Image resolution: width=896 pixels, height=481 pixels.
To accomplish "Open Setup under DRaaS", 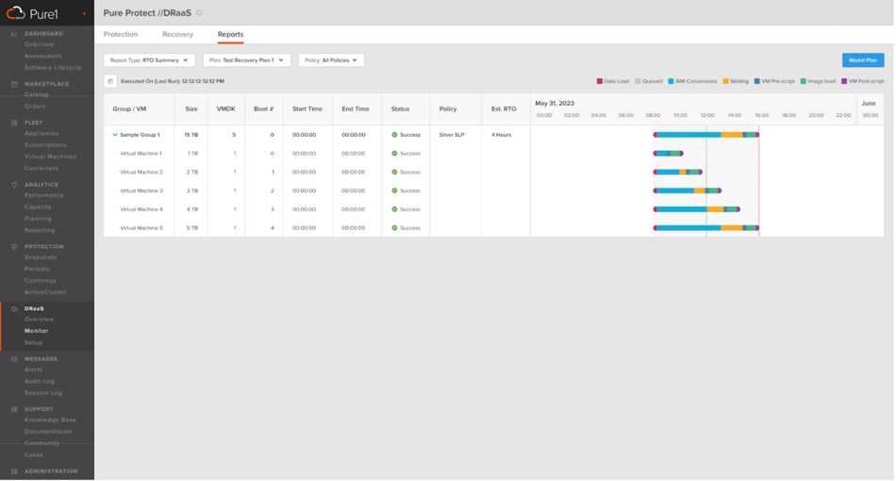I will [34, 342].
